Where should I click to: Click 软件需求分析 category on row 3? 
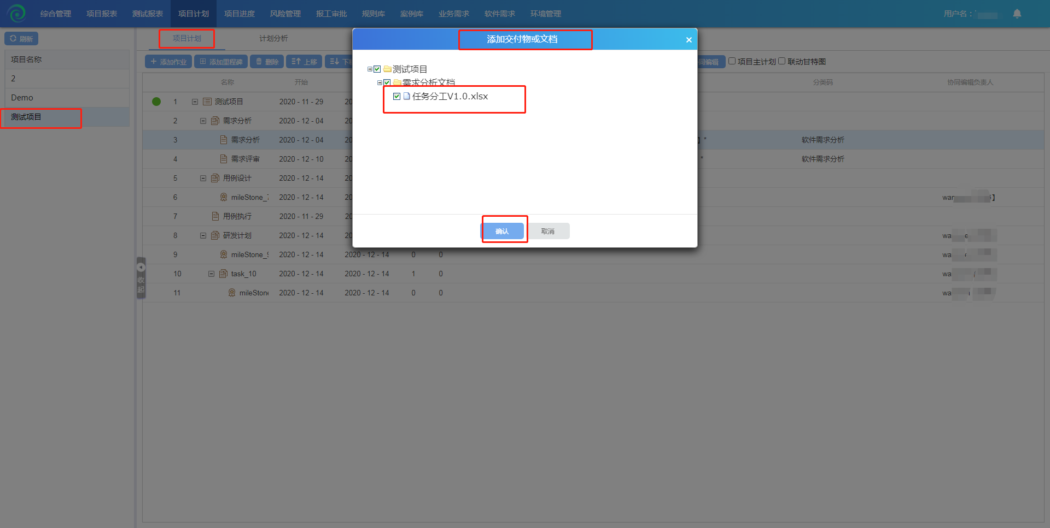(823, 140)
